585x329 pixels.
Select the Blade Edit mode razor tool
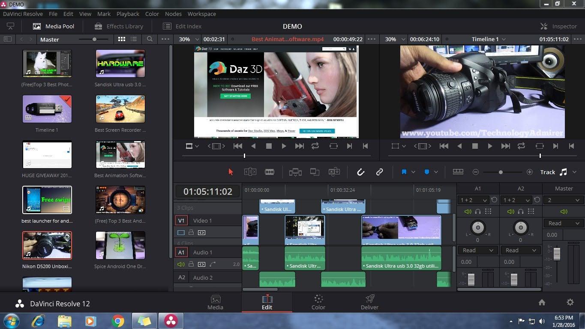point(269,172)
